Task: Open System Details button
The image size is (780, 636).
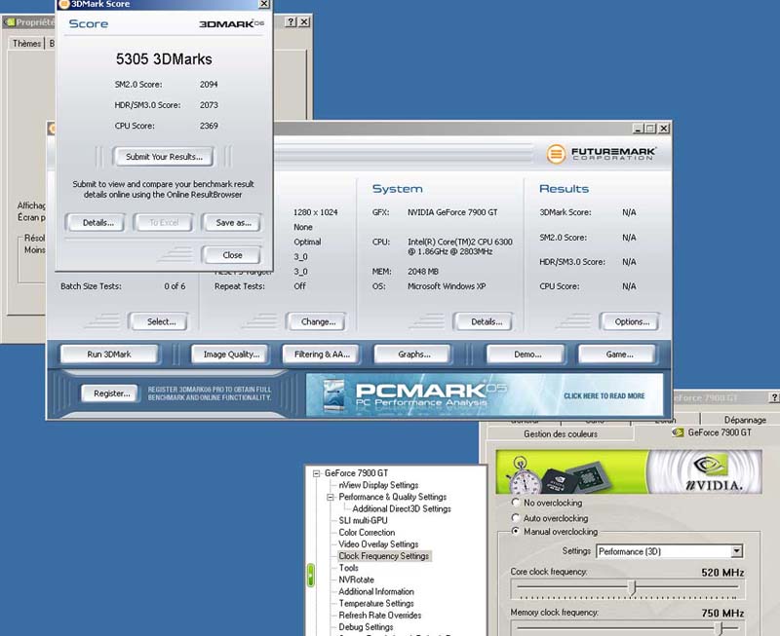Action: pos(484,321)
